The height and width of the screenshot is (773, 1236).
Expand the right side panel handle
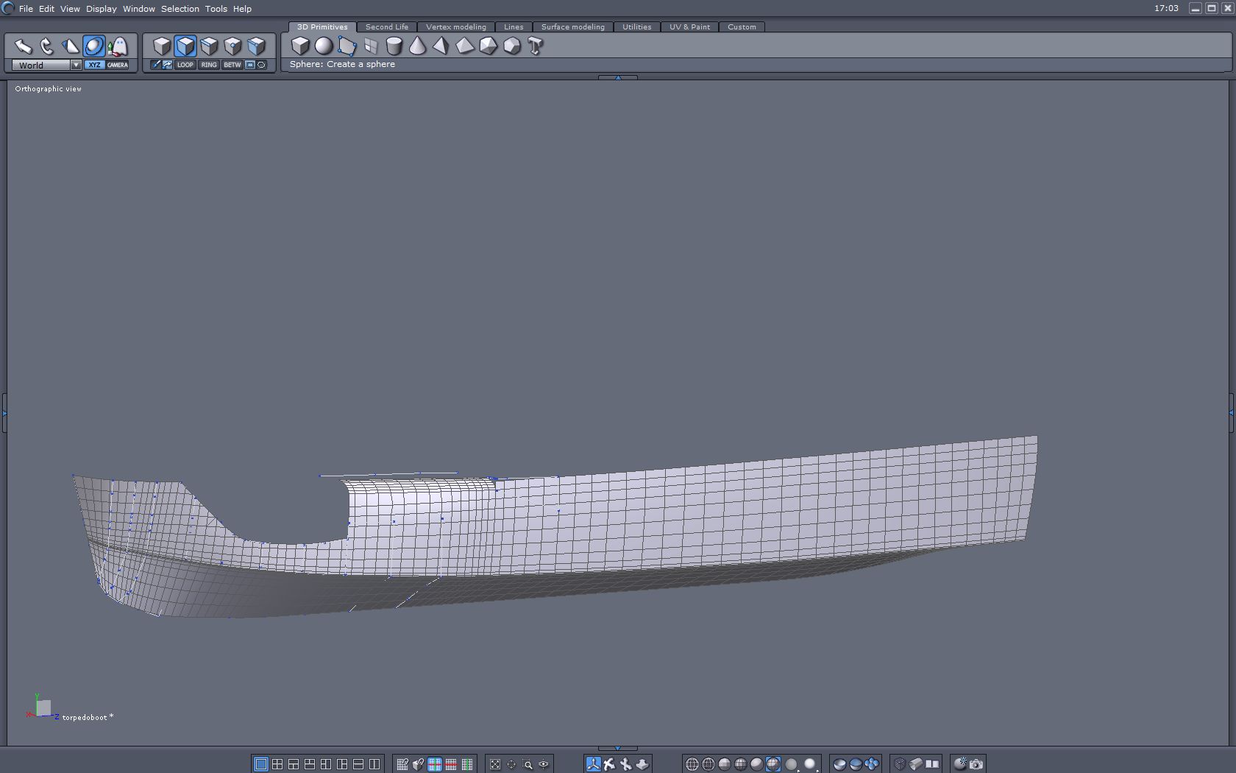pyautogui.click(x=1231, y=413)
